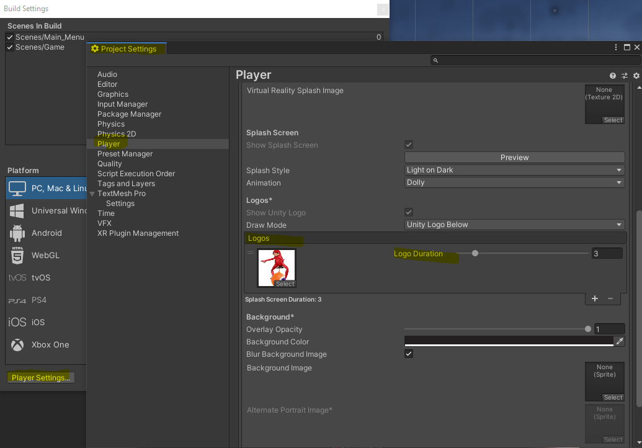
Task: Click the search field in Project Settings
Action: coord(535,60)
